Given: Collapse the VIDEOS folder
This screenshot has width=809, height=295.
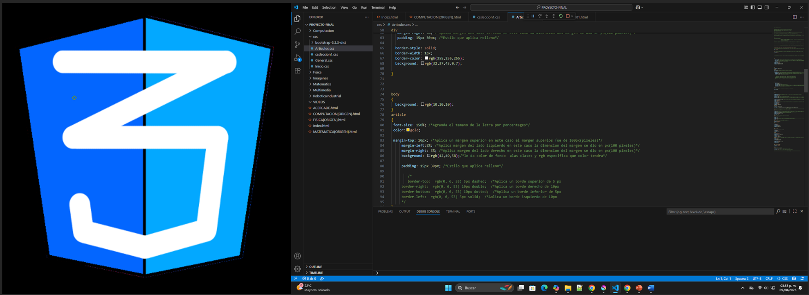Looking at the screenshot, I should [339, 102].
